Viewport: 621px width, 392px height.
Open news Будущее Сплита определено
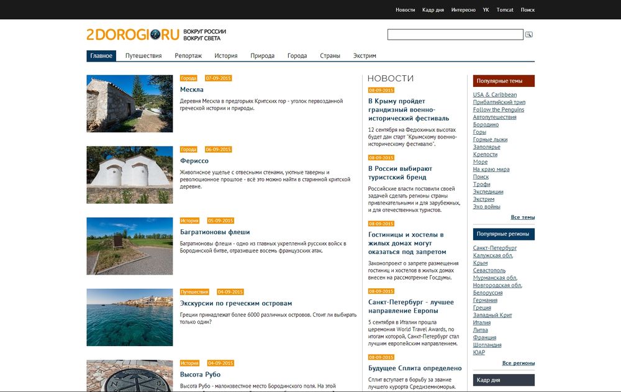click(x=415, y=368)
